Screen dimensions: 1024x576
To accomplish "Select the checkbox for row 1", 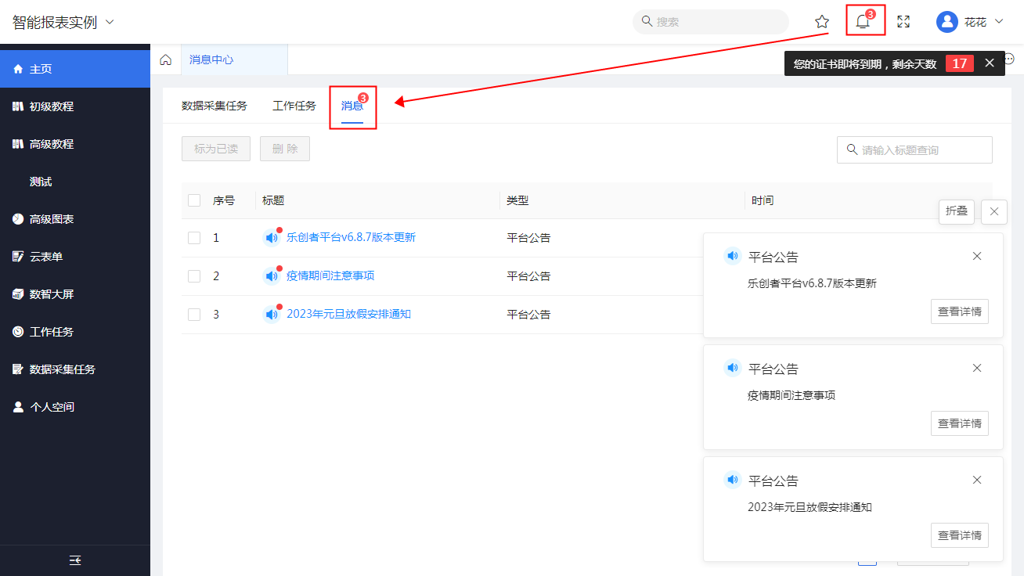I will pos(194,238).
